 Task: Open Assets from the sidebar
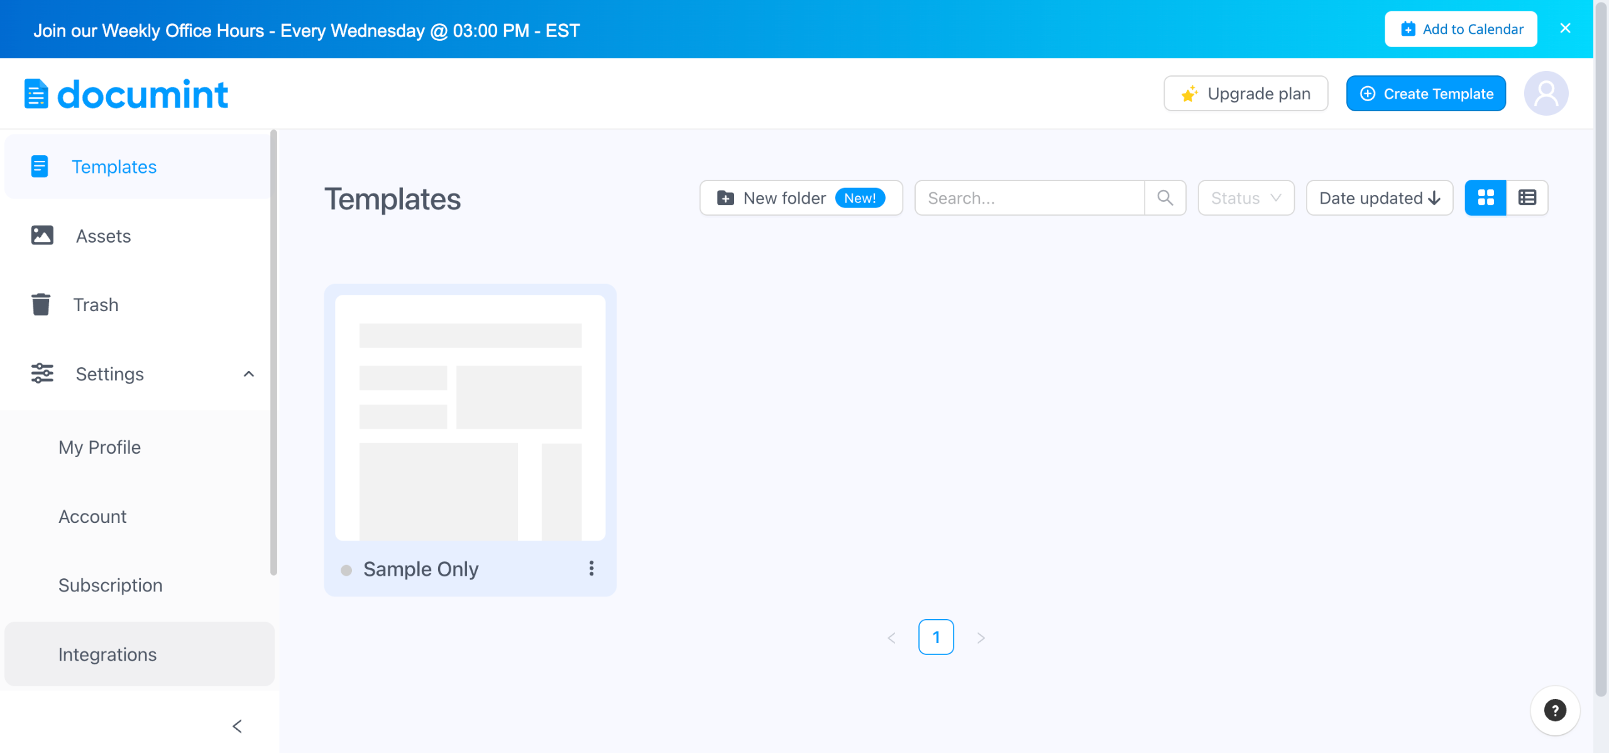tap(103, 236)
